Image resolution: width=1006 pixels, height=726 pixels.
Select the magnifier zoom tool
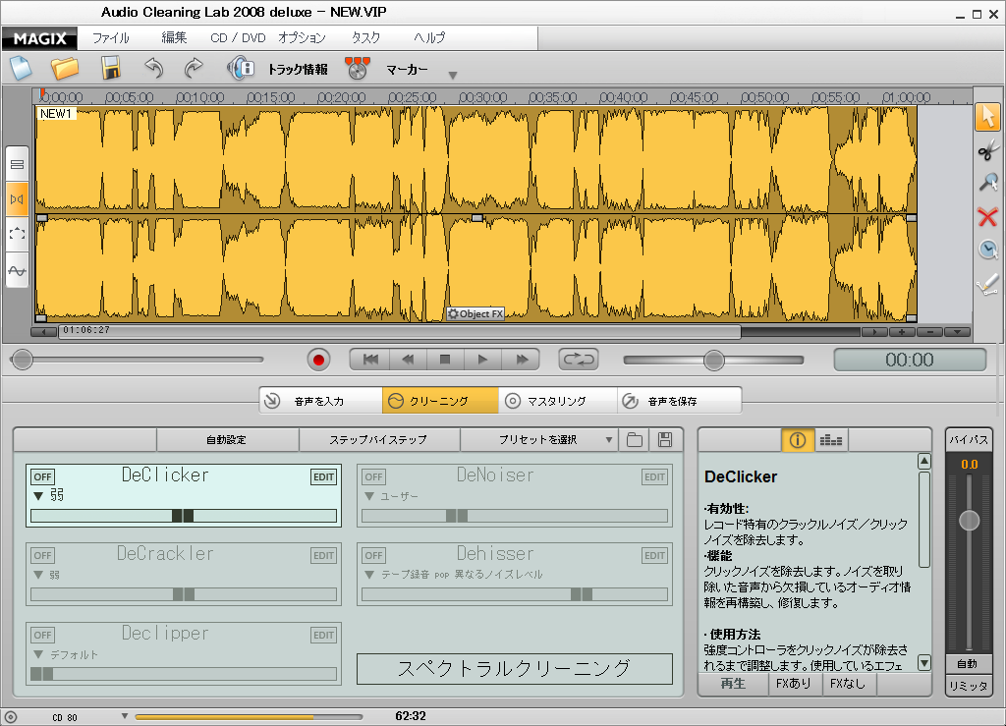point(988,183)
